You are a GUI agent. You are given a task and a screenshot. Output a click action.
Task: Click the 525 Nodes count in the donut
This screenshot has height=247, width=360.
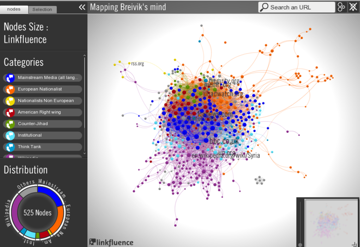[37, 213]
